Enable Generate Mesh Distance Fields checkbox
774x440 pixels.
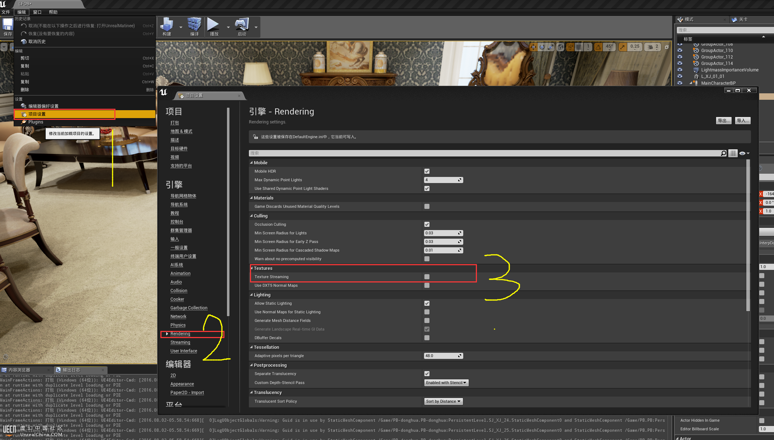(427, 320)
